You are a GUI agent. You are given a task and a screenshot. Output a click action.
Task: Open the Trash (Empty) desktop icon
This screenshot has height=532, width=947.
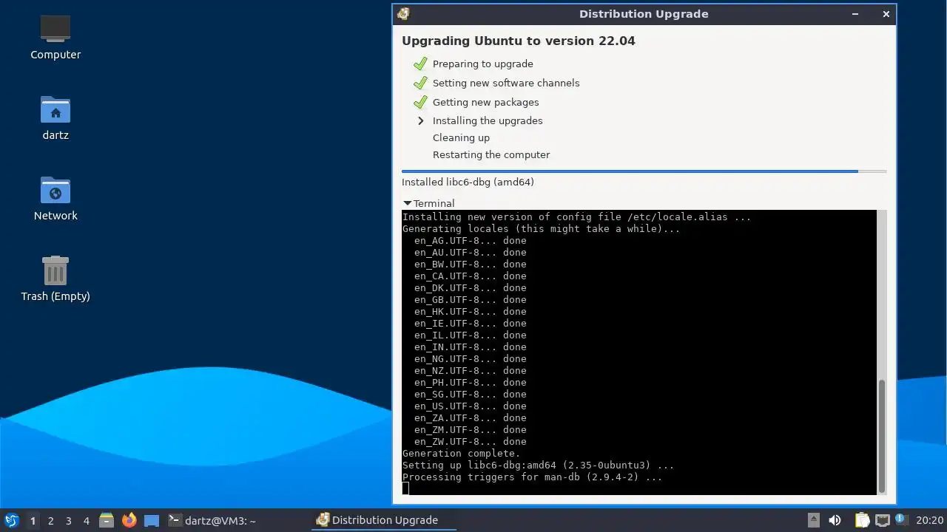tap(55, 279)
